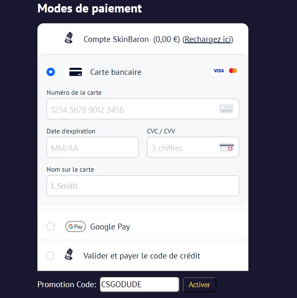Click card icon inside card number field
The image size is (297, 298).
coord(226,109)
